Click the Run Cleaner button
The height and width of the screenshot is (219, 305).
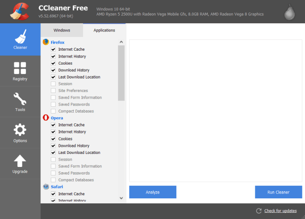pos(278,192)
